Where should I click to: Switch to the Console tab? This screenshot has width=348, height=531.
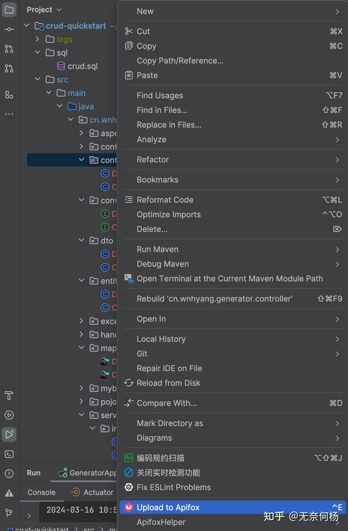click(42, 492)
